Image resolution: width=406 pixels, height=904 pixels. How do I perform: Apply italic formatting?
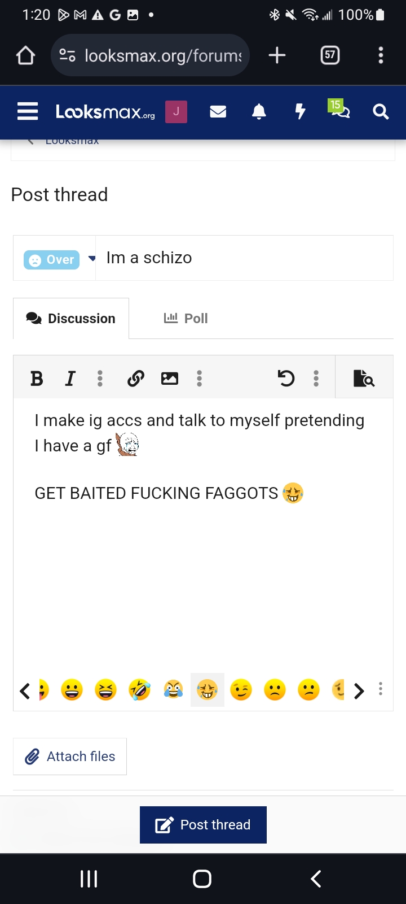click(70, 378)
